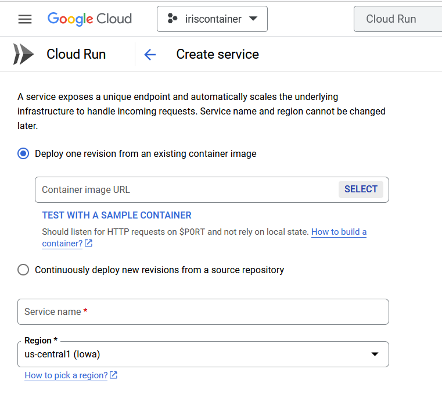Select deploy from existing container image
The height and width of the screenshot is (394, 442).
click(23, 154)
